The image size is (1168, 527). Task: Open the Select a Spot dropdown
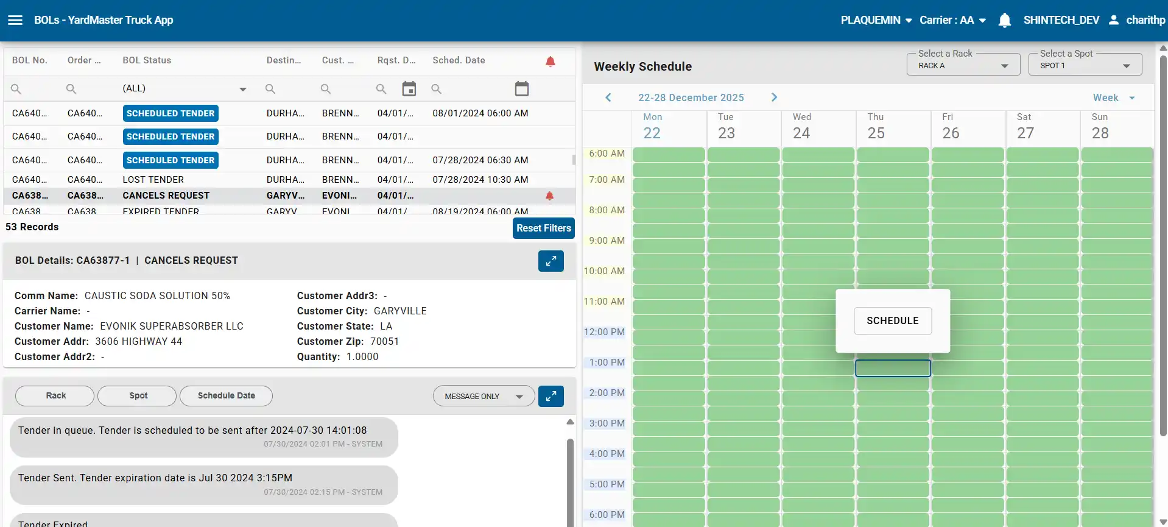pos(1085,65)
